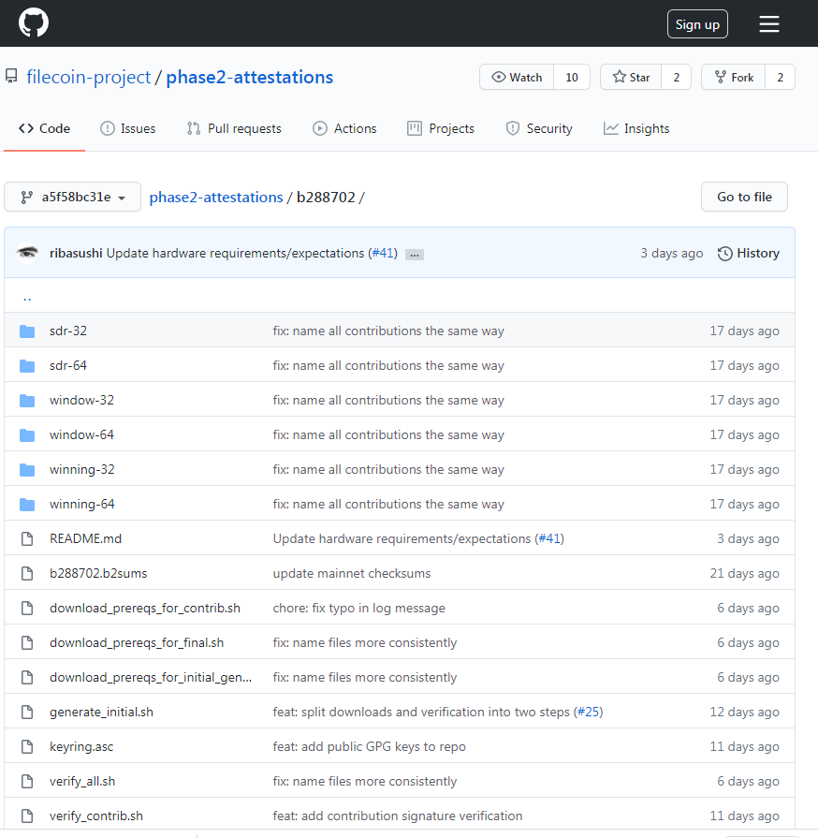Click the verify_contrib.sh file icon
Viewport: 818px width, 838px height.
27,816
